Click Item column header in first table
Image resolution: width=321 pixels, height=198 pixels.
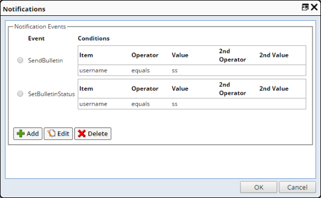[86, 55]
